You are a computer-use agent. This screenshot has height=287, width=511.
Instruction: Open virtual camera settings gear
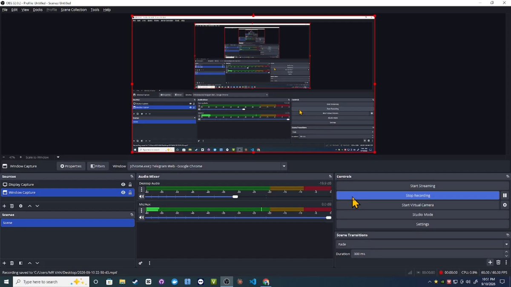(x=505, y=205)
